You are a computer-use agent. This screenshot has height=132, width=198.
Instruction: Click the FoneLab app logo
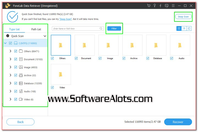(x=8, y=6)
